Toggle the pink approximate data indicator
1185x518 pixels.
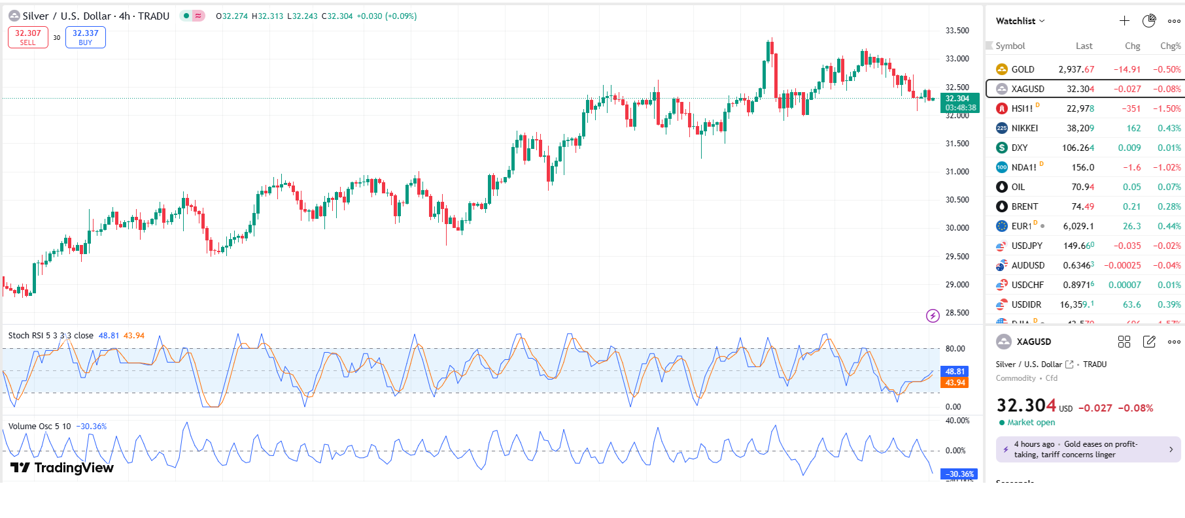click(197, 16)
